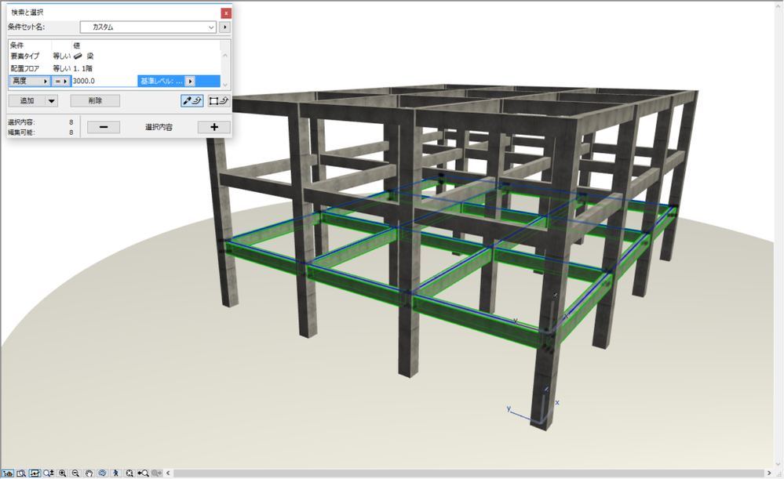The height and width of the screenshot is (479, 784).
Task: Open the 追加 dropdown arrow
Action: (52, 101)
